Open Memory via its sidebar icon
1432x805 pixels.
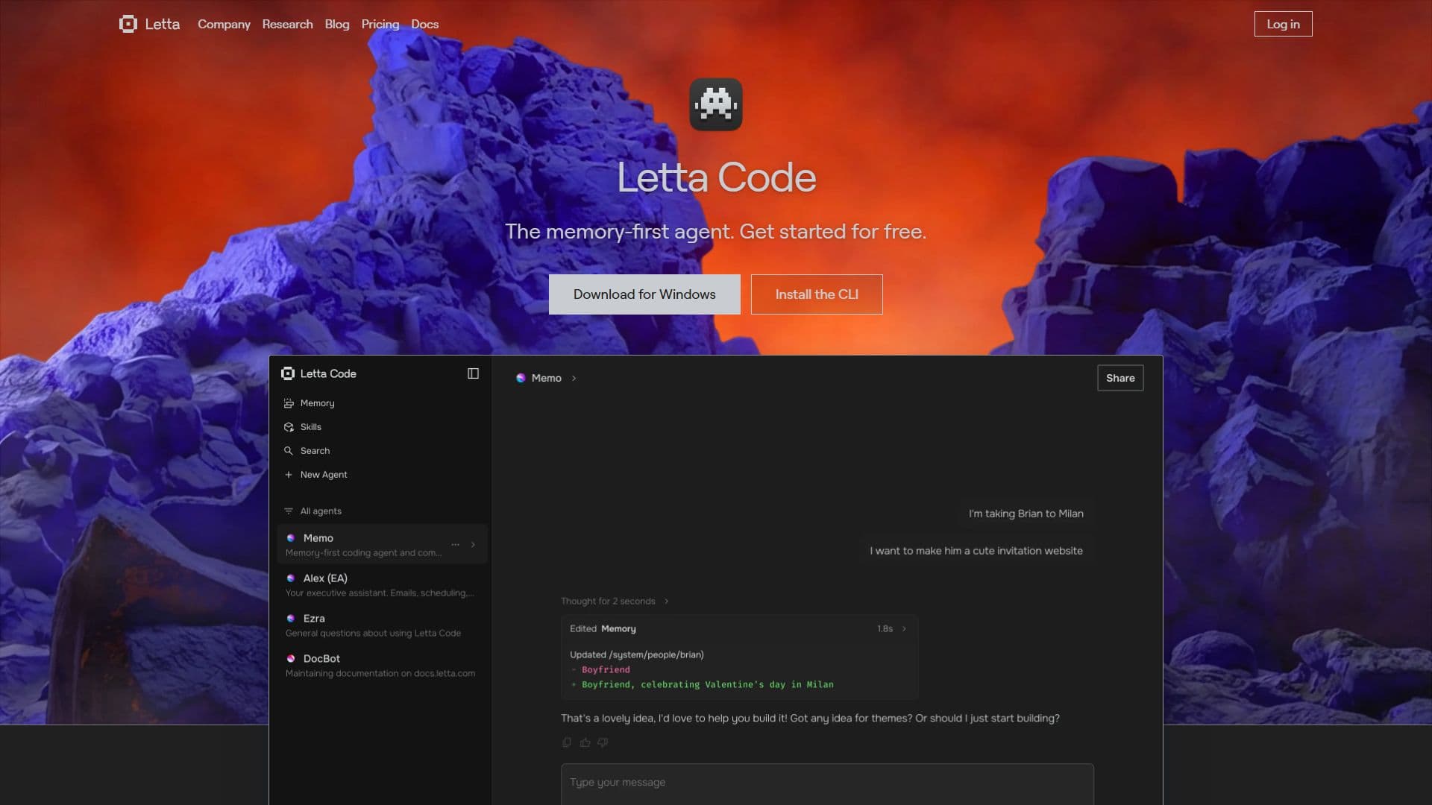289,403
